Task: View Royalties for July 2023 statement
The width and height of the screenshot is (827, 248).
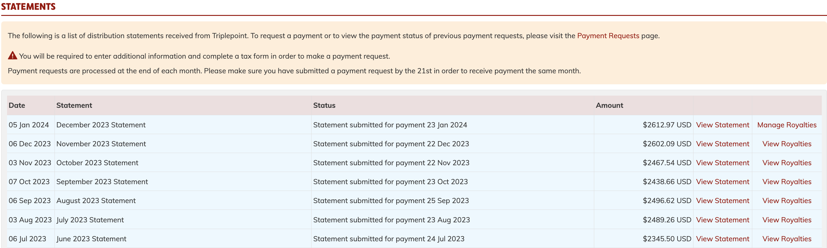Action: click(x=787, y=220)
